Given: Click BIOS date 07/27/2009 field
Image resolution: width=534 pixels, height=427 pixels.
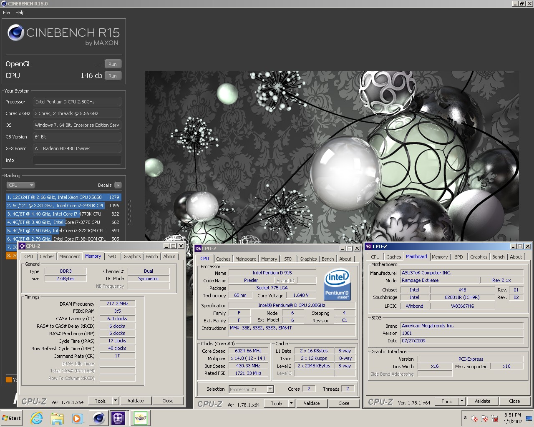Looking at the screenshot, I should [462, 341].
